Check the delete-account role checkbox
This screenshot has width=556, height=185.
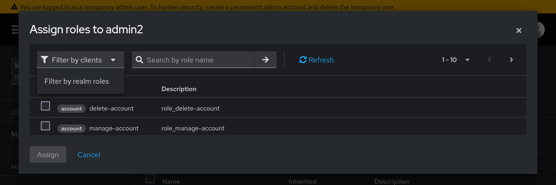click(x=45, y=106)
